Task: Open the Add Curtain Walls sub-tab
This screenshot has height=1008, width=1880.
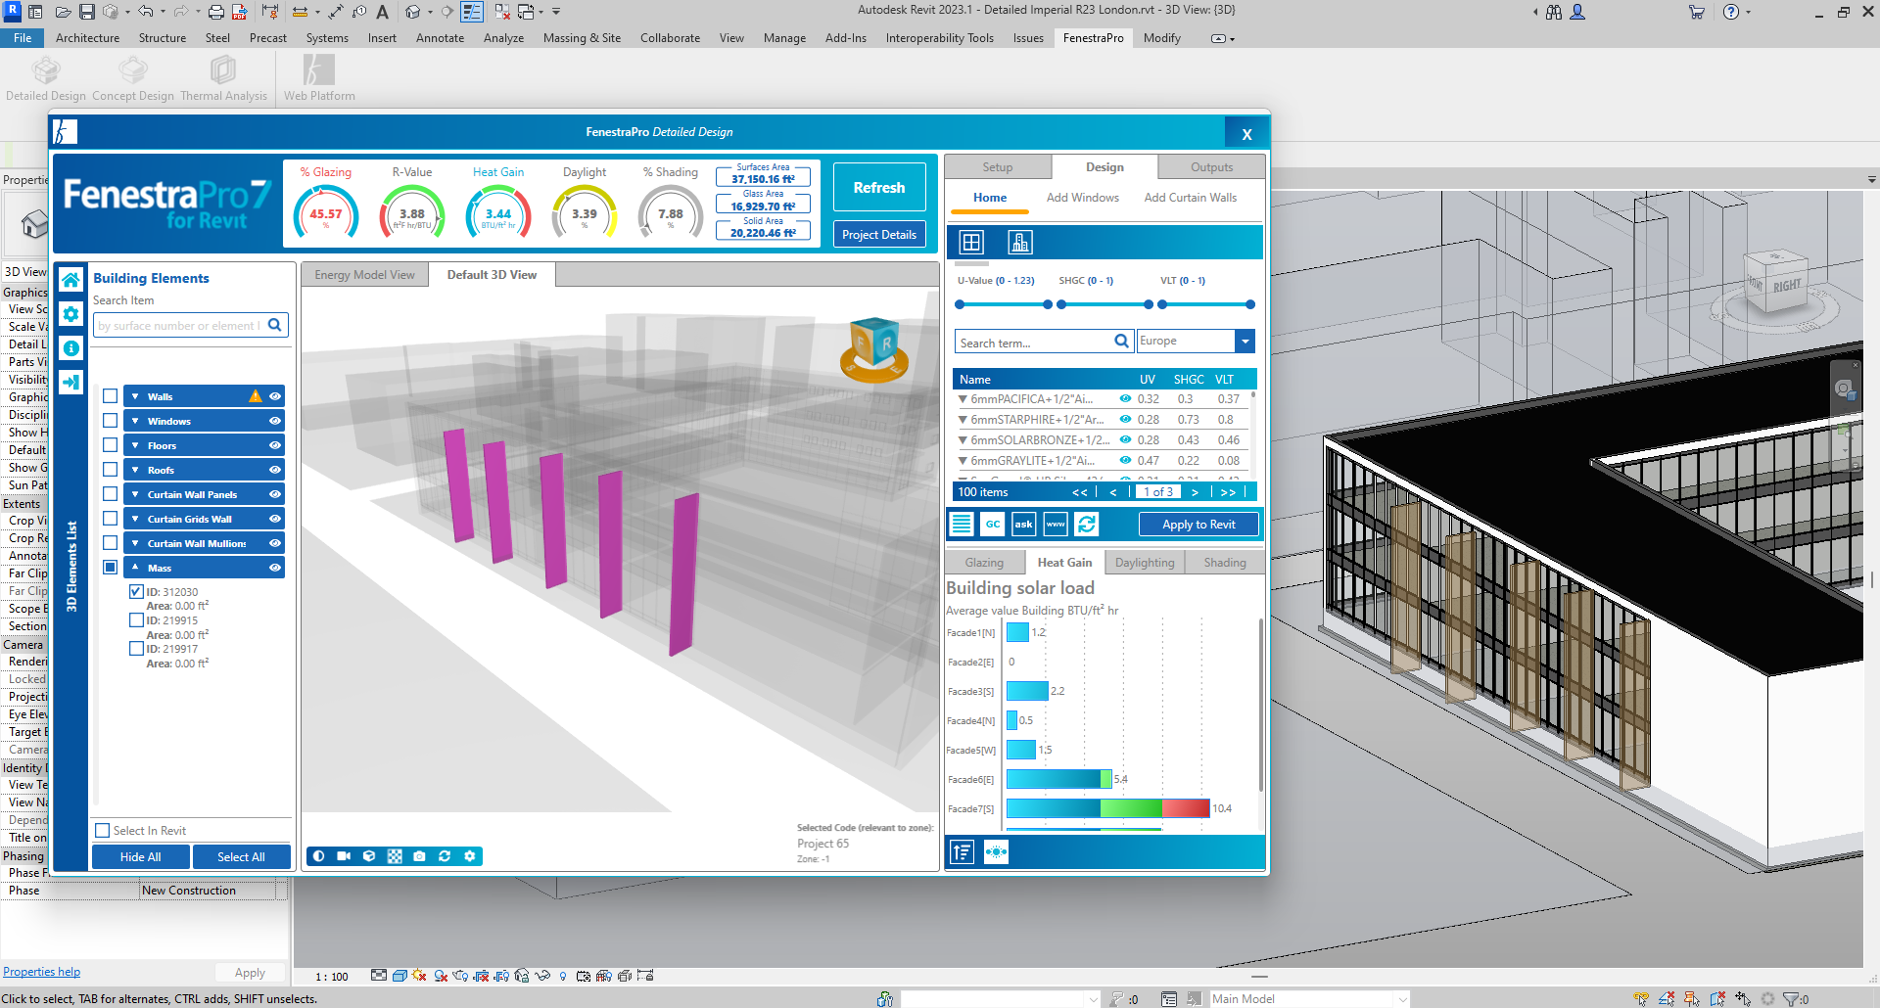Action: [1190, 198]
